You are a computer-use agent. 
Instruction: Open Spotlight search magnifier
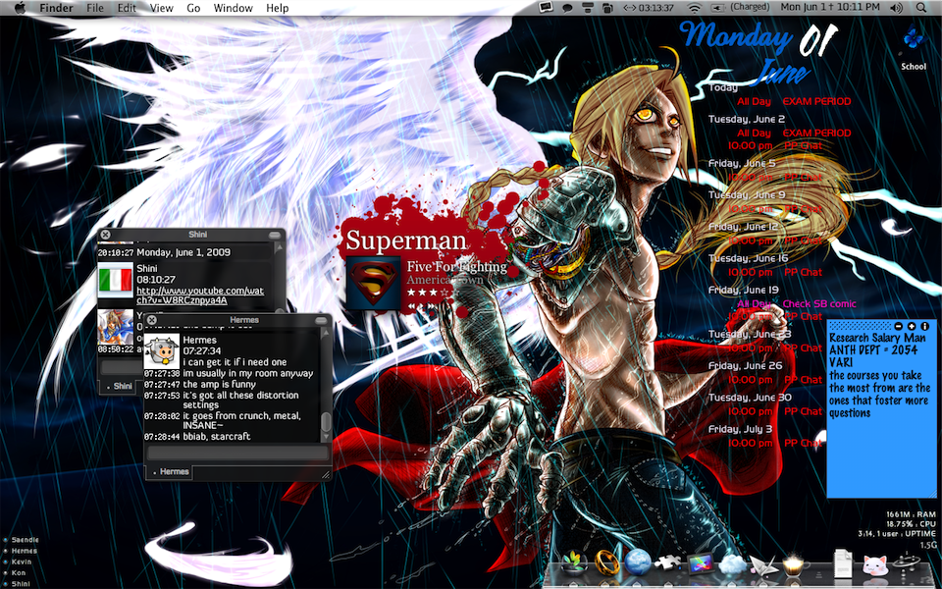(921, 8)
